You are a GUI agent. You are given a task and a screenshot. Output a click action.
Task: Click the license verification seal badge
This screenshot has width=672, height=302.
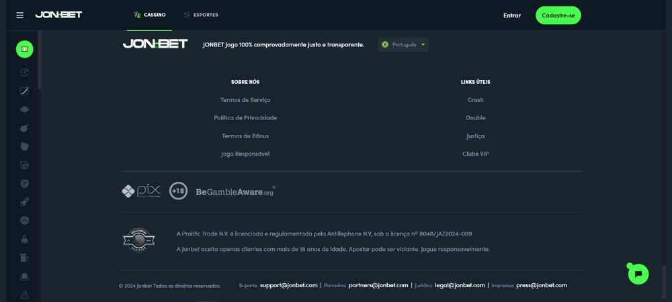tap(139, 240)
